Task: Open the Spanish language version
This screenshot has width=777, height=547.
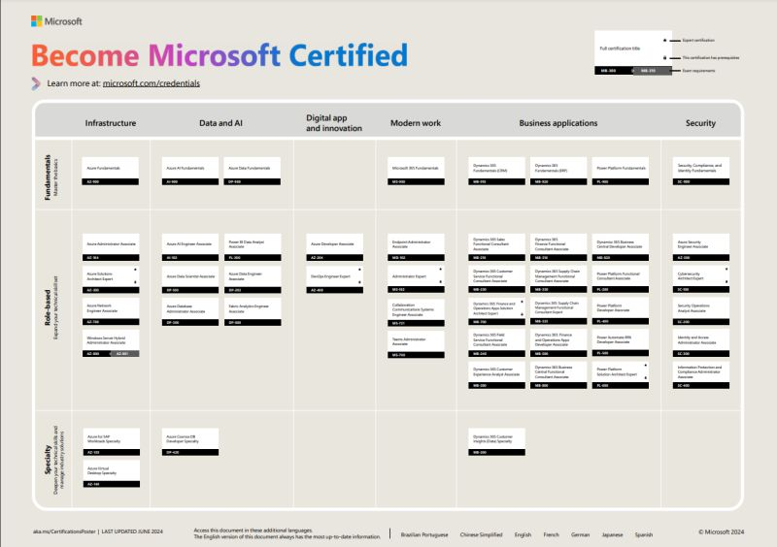Action: [644, 534]
